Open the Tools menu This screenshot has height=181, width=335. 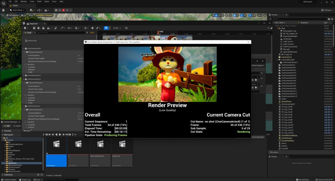32,2
